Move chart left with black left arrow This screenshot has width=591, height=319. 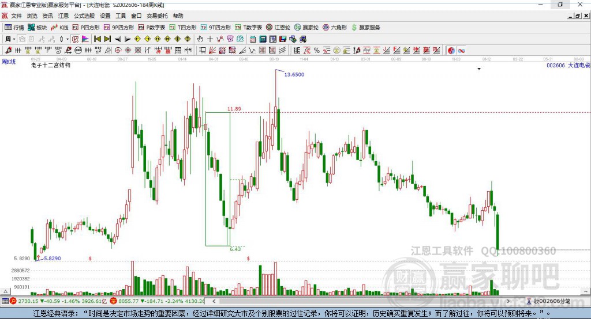(x=118, y=39)
